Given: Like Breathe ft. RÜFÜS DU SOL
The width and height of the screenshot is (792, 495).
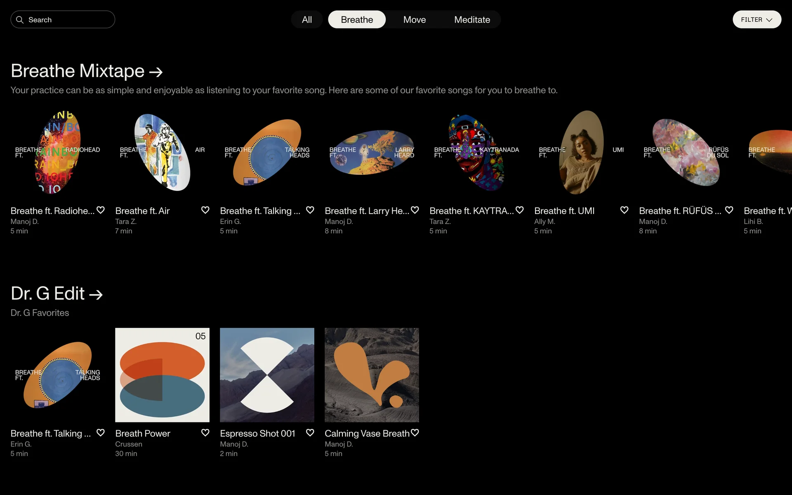Looking at the screenshot, I should click(729, 210).
